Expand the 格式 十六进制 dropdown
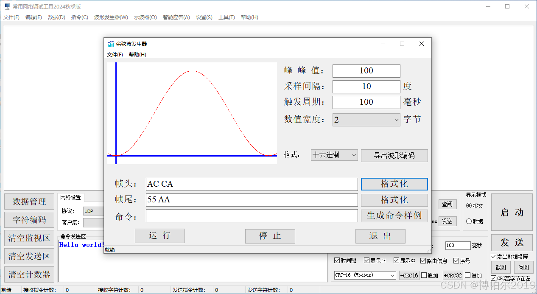Screen dimensions: 537x294 [x=334, y=155]
